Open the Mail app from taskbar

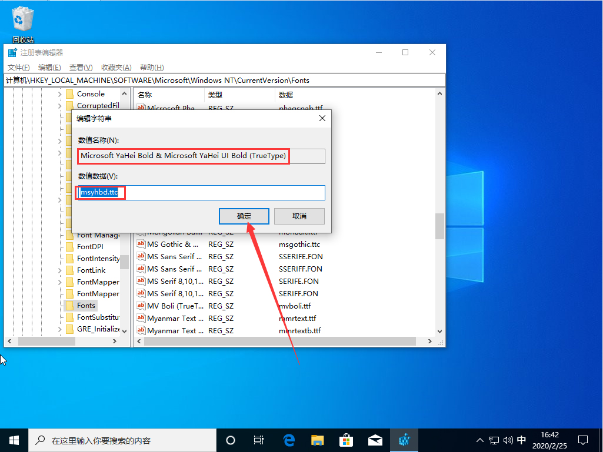[x=375, y=440]
